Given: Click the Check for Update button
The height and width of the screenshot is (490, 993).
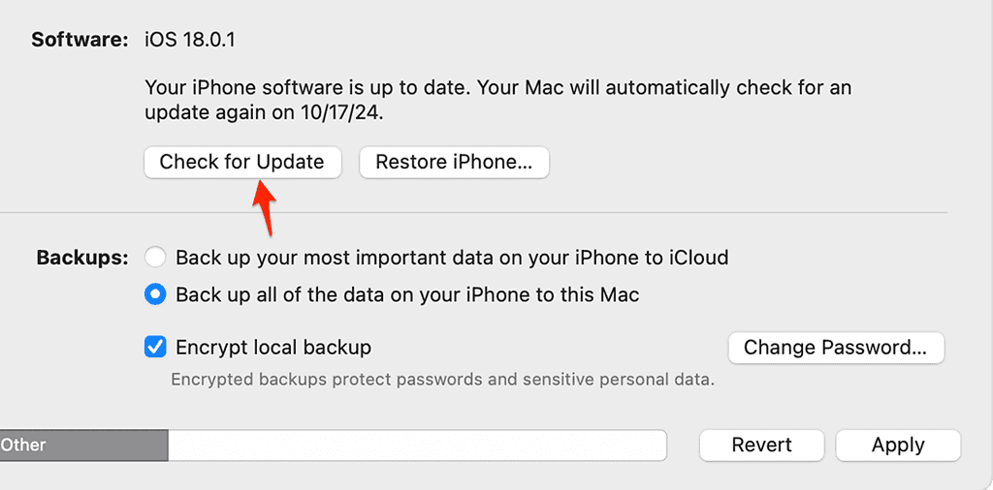Looking at the screenshot, I should (241, 162).
